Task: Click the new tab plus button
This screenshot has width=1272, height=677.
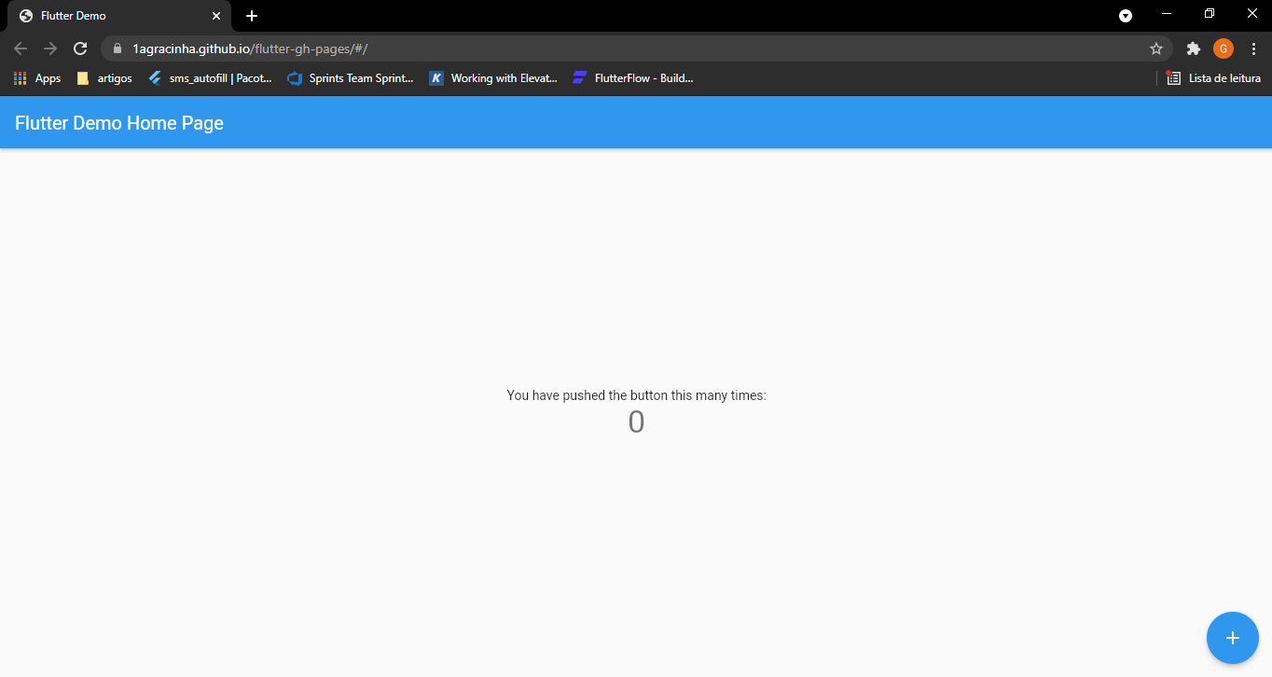Action: pyautogui.click(x=251, y=15)
